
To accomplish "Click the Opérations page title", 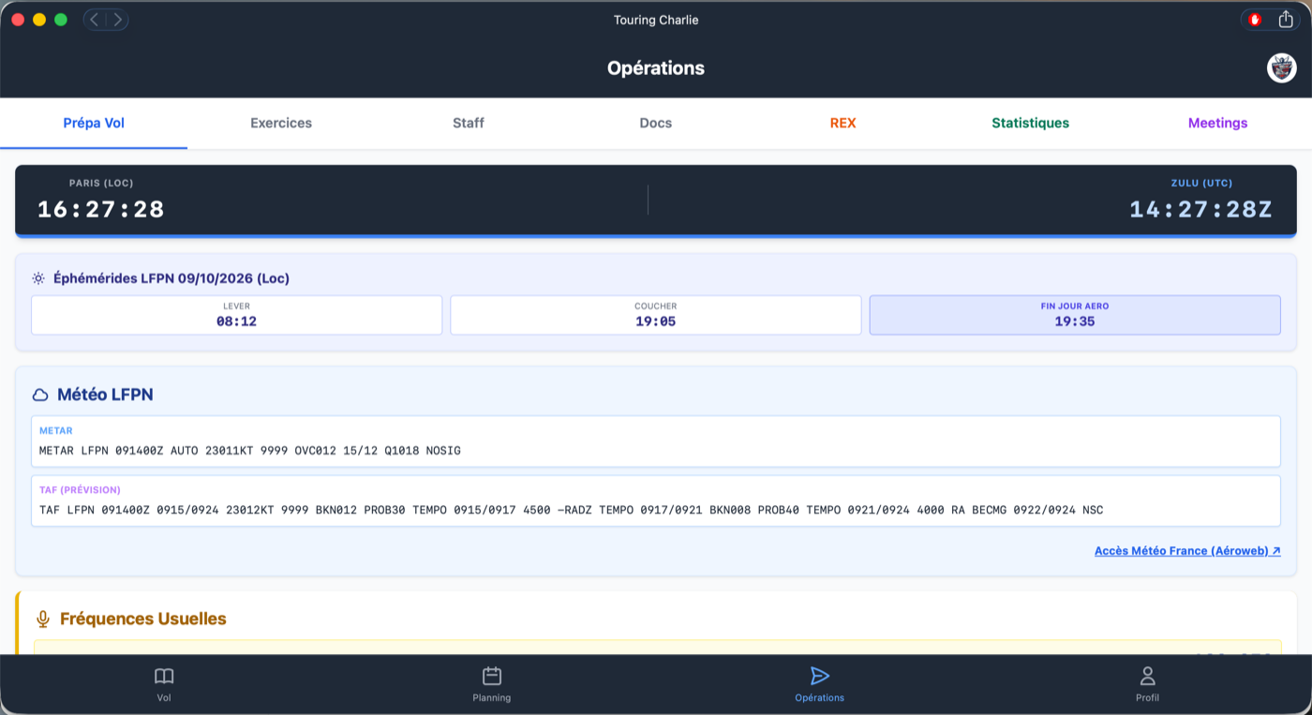I will 656,67.
